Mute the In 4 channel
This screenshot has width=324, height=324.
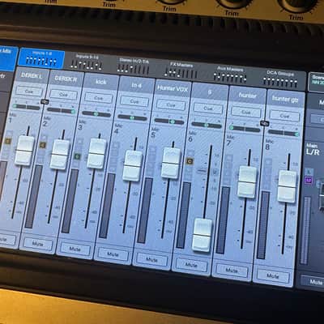tap(113, 254)
